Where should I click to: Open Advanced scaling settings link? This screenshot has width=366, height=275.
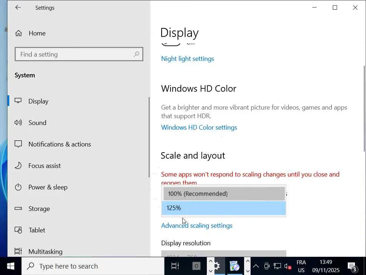coord(197,226)
